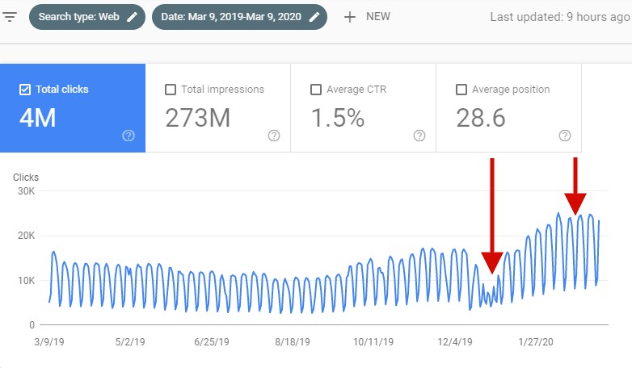632x368 pixels.
Task: Click the 1/27/20 date label
Action: pos(536,342)
